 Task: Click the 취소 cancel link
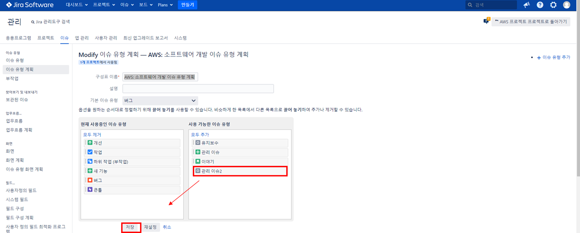[x=167, y=227]
